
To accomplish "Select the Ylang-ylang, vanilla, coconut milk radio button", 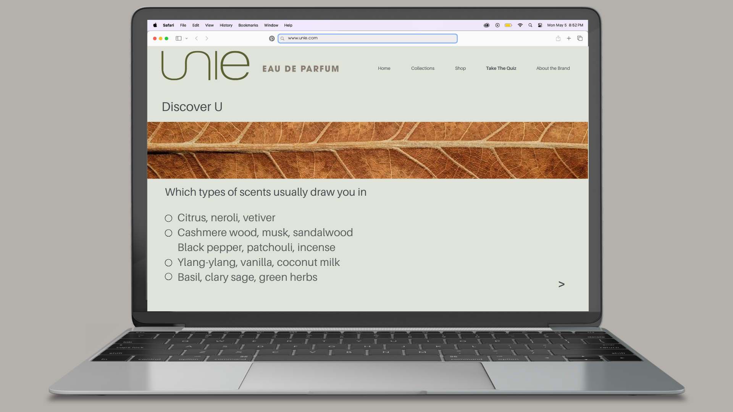I will click(168, 263).
